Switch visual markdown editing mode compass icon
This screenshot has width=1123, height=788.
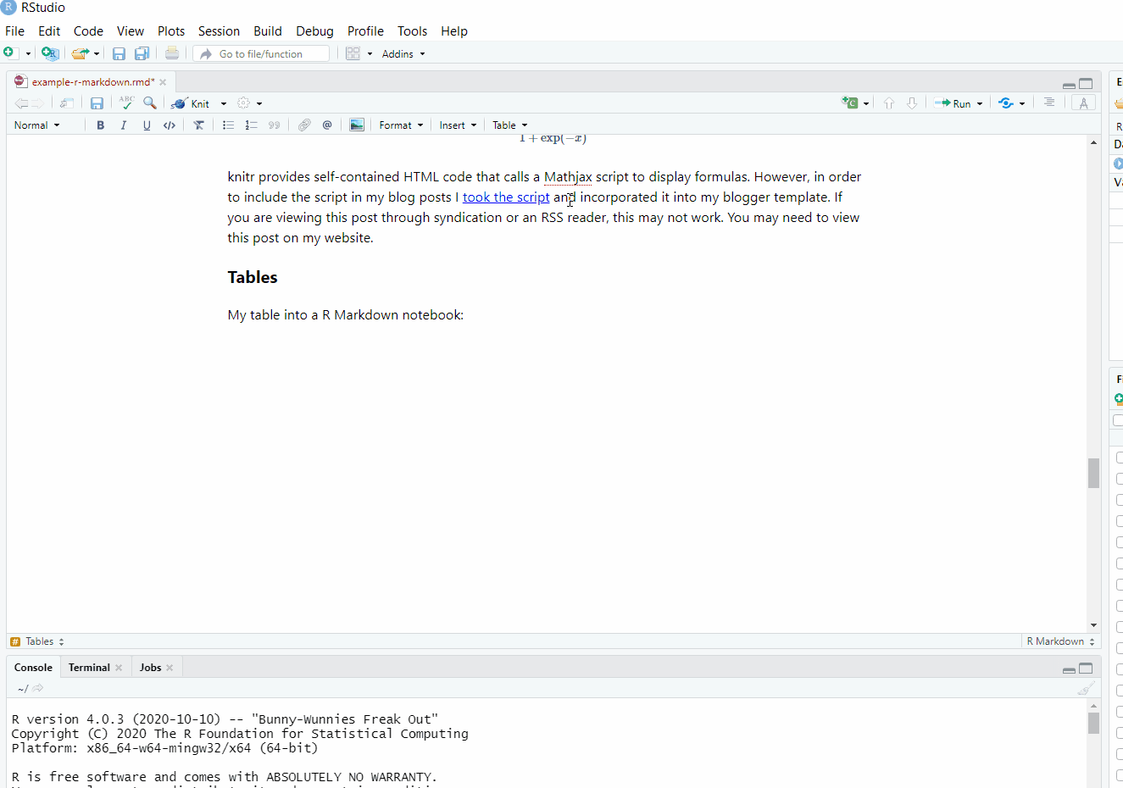coord(1083,103)
